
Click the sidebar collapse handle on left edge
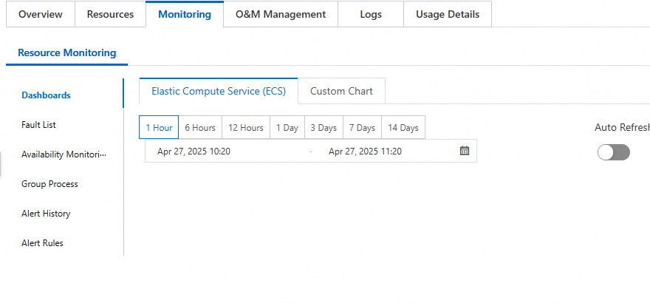(x=1, y=166)
